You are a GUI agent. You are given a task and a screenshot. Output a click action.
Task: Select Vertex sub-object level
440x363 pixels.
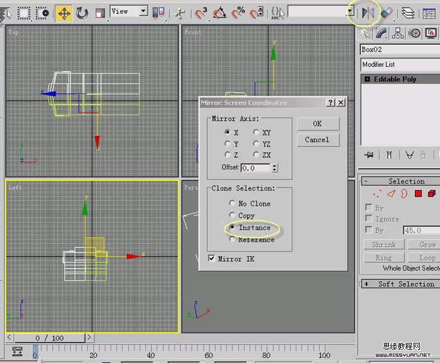377,194
